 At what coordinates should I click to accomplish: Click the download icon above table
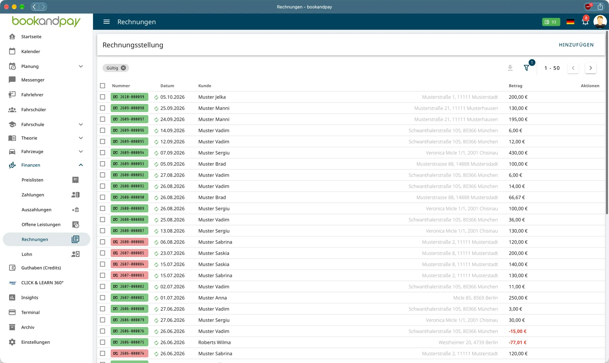[510, 68]
